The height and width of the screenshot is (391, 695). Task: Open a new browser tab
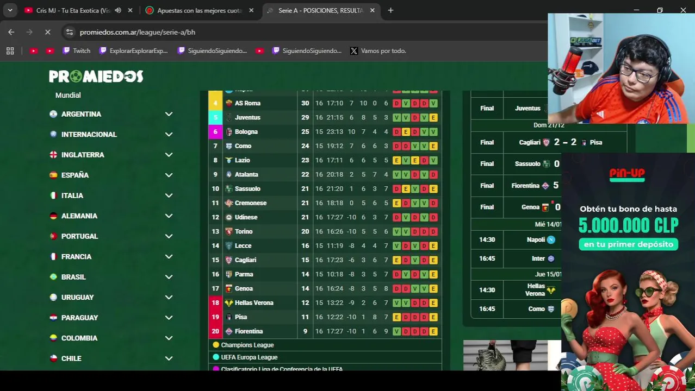(390, 10)
